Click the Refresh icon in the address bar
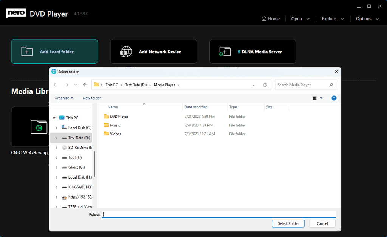The image size is (387, 237). pos(266,85)
